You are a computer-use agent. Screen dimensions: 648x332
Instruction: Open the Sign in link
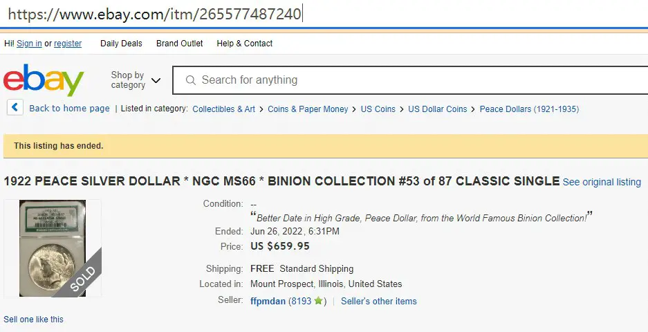29,44
